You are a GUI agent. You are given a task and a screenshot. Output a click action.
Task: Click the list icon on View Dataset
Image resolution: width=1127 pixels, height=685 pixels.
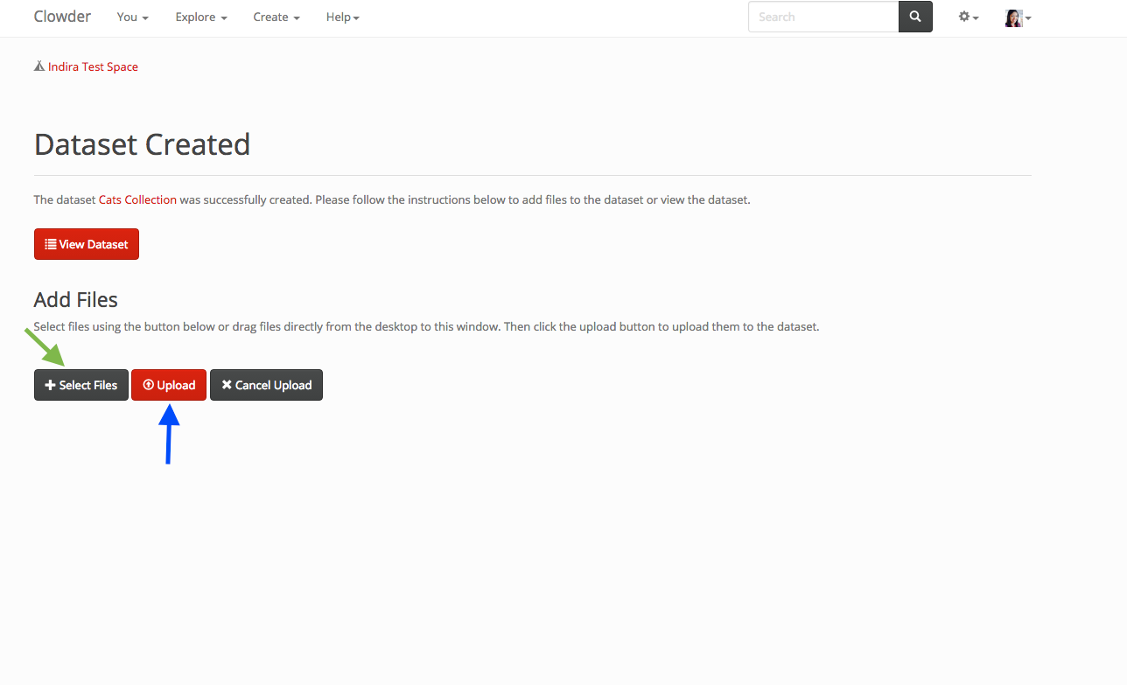point(51,244)
